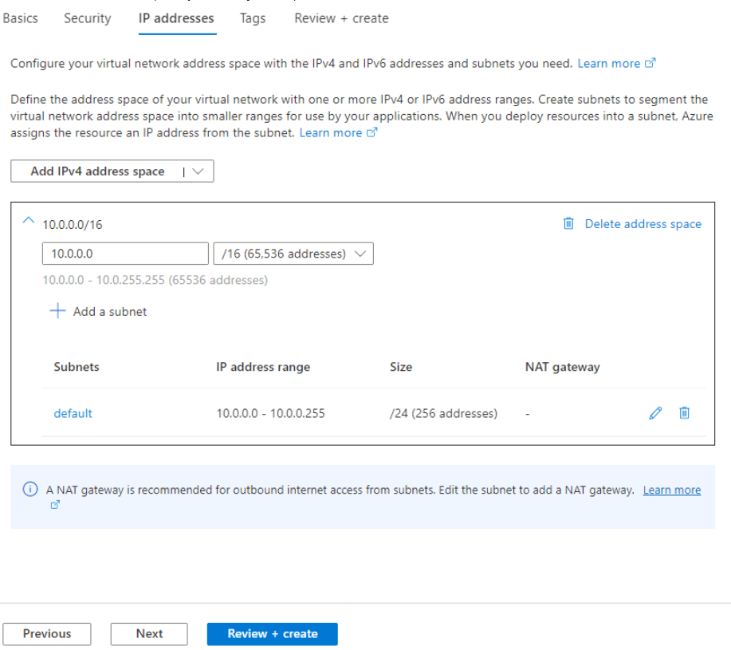Click the plus icon next to Add a subnet
Viewport: 731px width, 650px height.
pyautogui.click(x=58, y=310)
